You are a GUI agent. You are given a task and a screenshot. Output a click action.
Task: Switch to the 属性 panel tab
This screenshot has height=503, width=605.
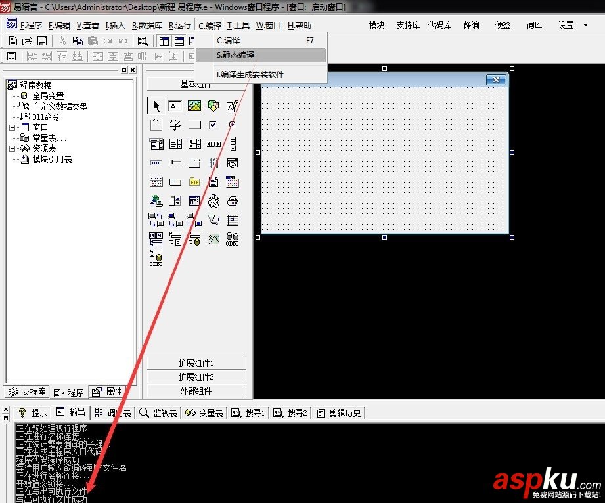[x=107, y=392]
